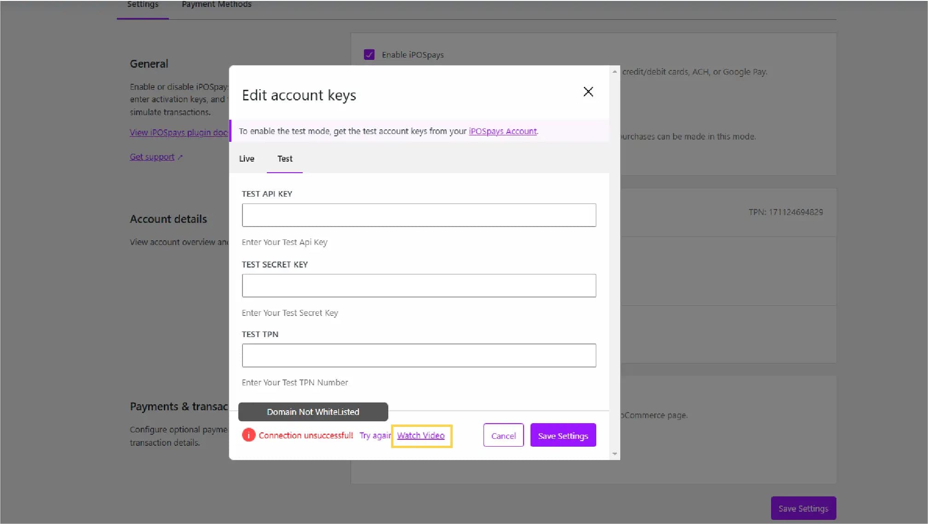This screenshot has height=524, width=928.
Task: Select the Test tab
Action: tap(285, 158)
